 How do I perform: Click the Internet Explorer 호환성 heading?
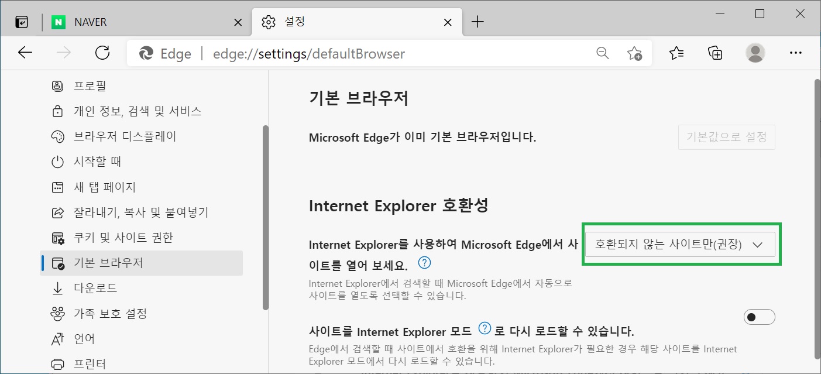click(399, 205)
